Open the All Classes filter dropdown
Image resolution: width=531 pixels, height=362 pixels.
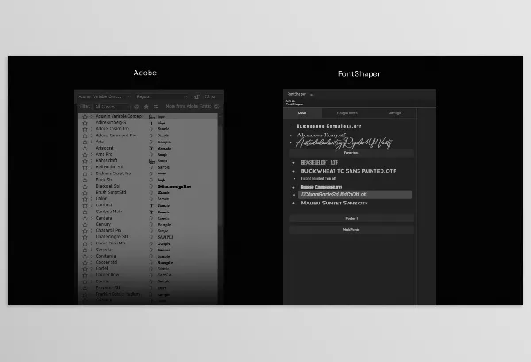coord(112,107)
